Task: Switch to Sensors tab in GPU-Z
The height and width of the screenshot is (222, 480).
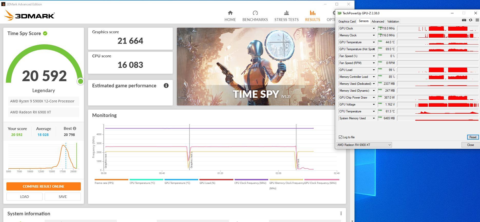Action: point(363,21)
